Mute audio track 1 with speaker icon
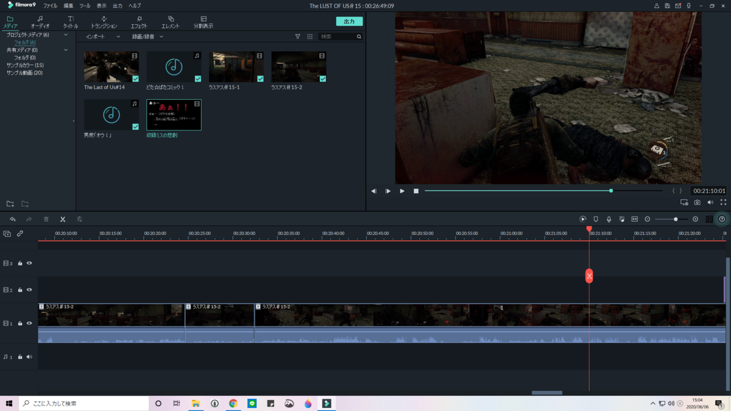 click(29, 357)
